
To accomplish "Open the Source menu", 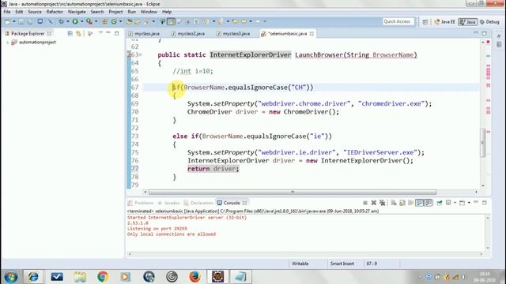I will click(35, 12).
